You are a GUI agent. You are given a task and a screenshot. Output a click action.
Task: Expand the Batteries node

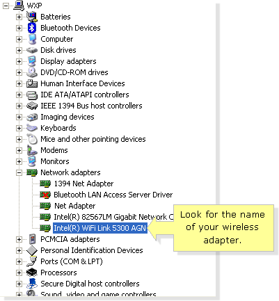click(x=19, y=17)
